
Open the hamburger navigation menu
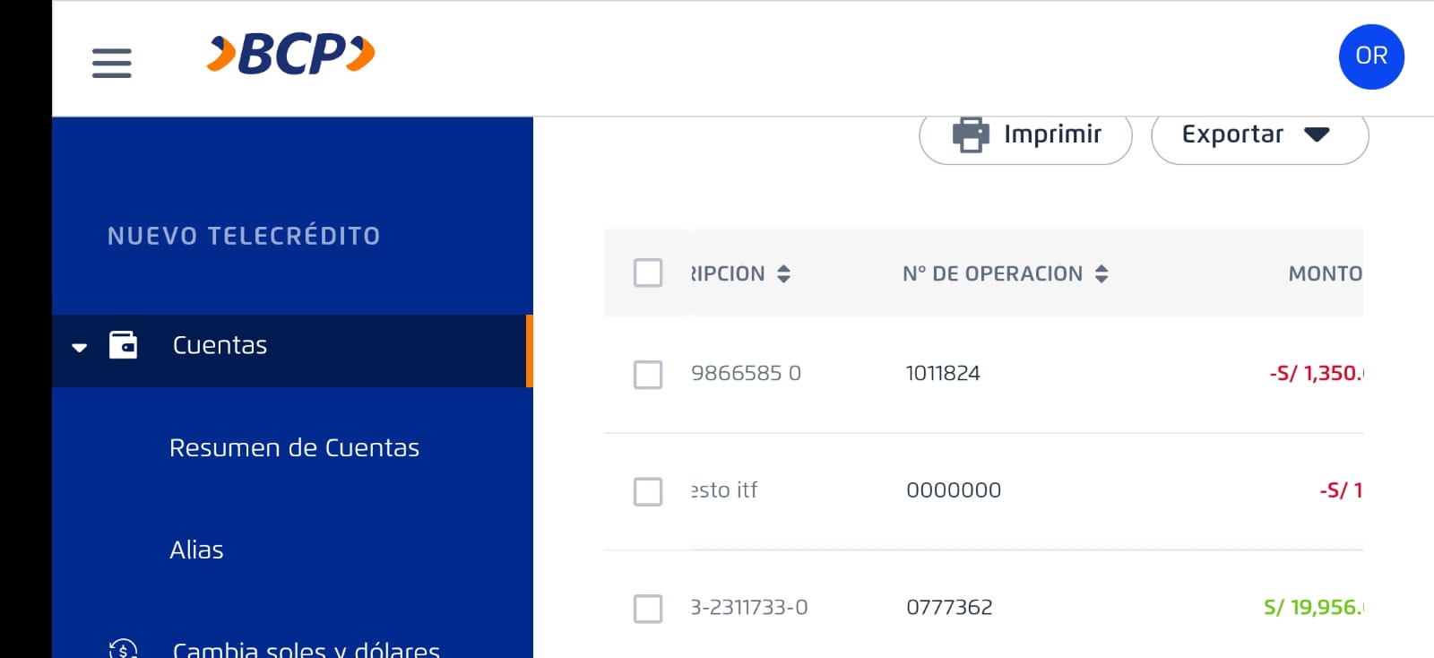(x=112, y=63)
